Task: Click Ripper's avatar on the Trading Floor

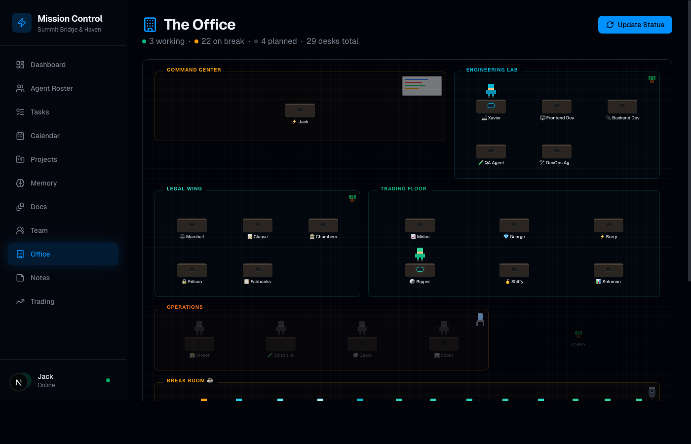Action: coord(420,254)
